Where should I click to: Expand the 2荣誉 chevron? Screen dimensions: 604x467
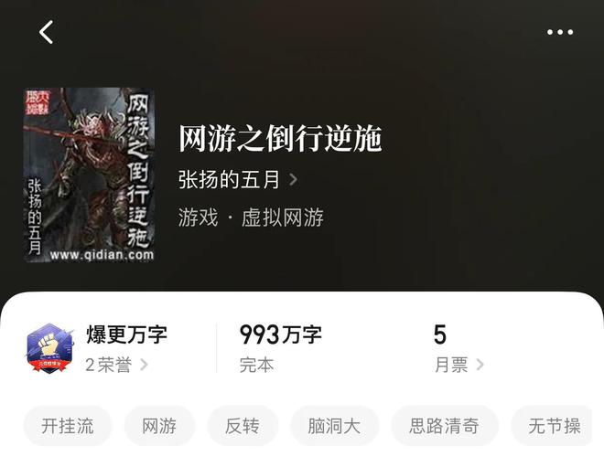(x=144, y=365)
